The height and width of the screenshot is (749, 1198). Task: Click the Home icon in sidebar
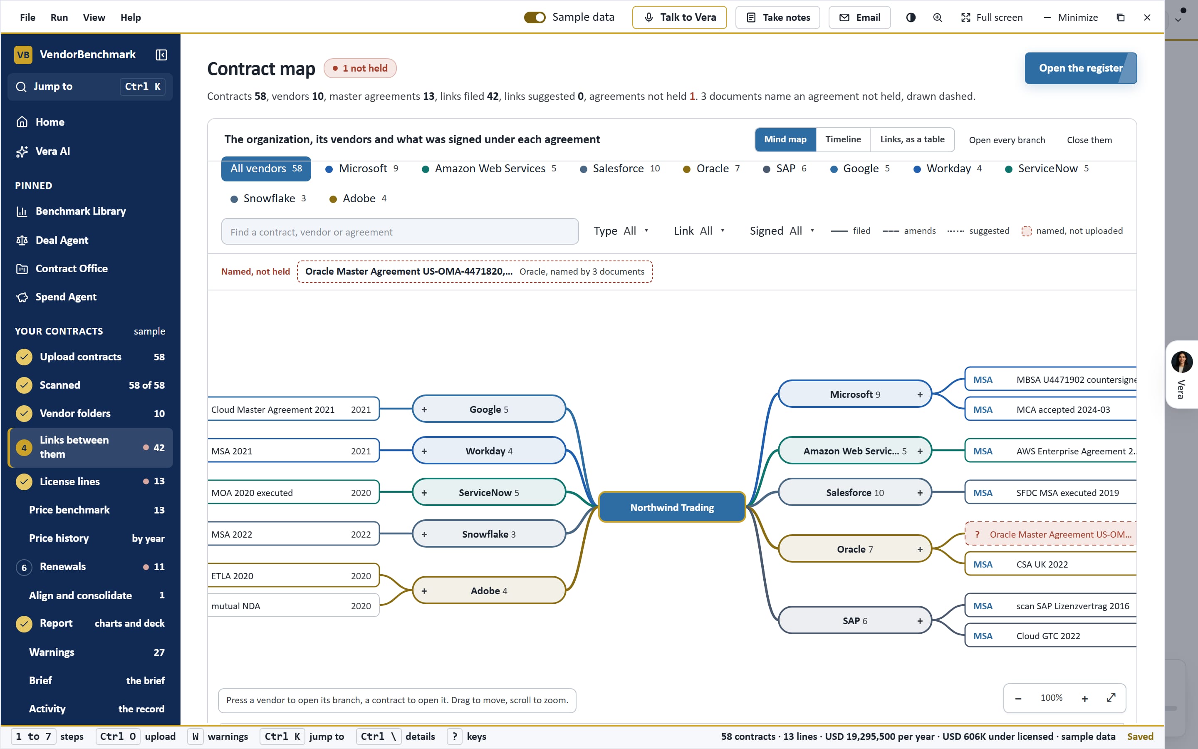click(x=22, y=122)
